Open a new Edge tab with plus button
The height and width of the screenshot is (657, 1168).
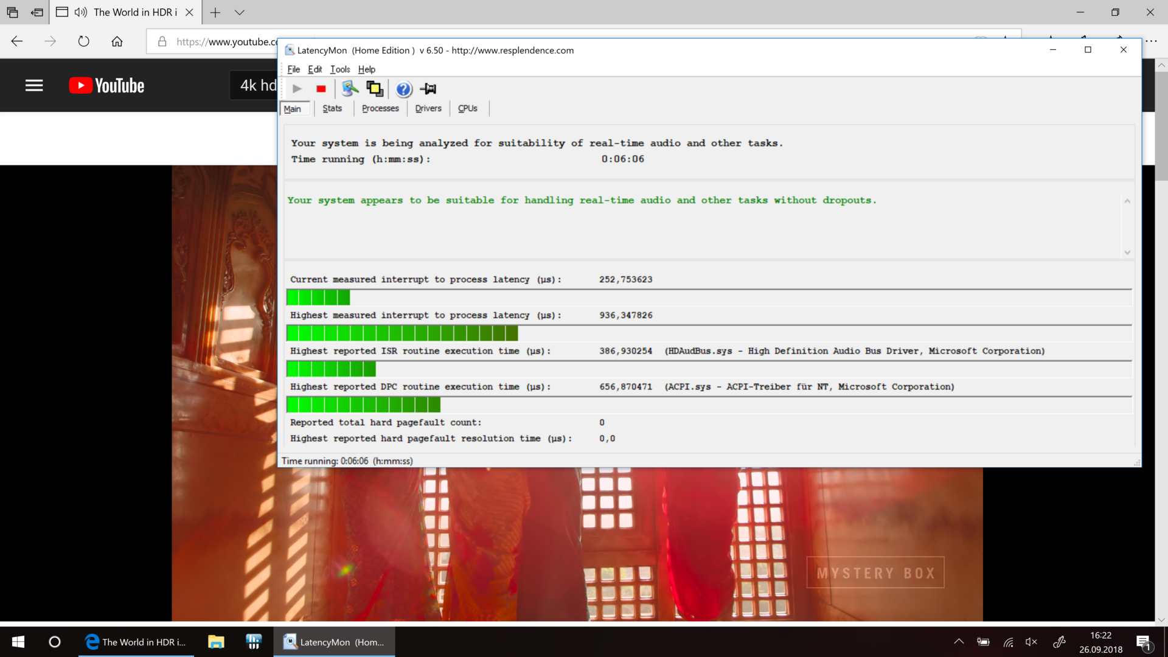click(x=215, y=12)
